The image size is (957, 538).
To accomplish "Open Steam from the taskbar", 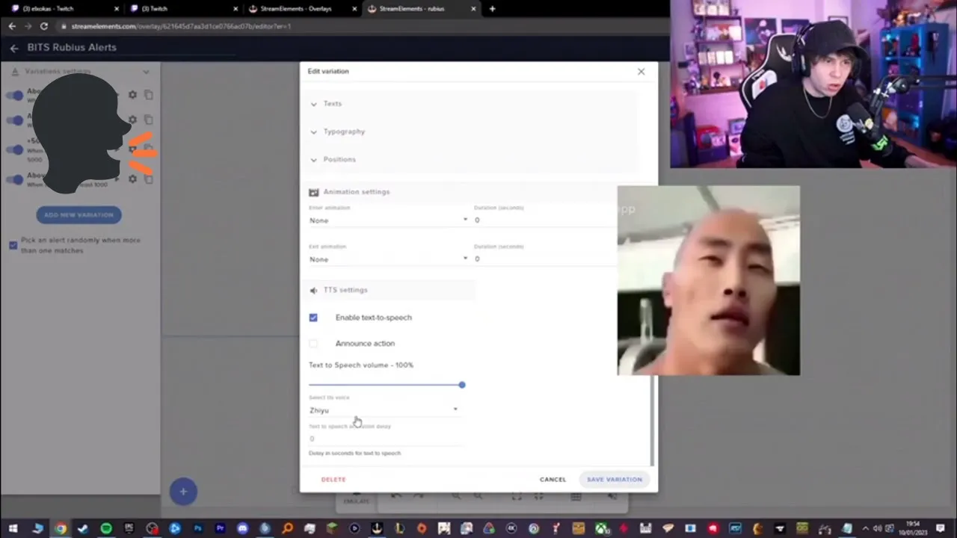I will pyautogui.click(x=83, y=529).
